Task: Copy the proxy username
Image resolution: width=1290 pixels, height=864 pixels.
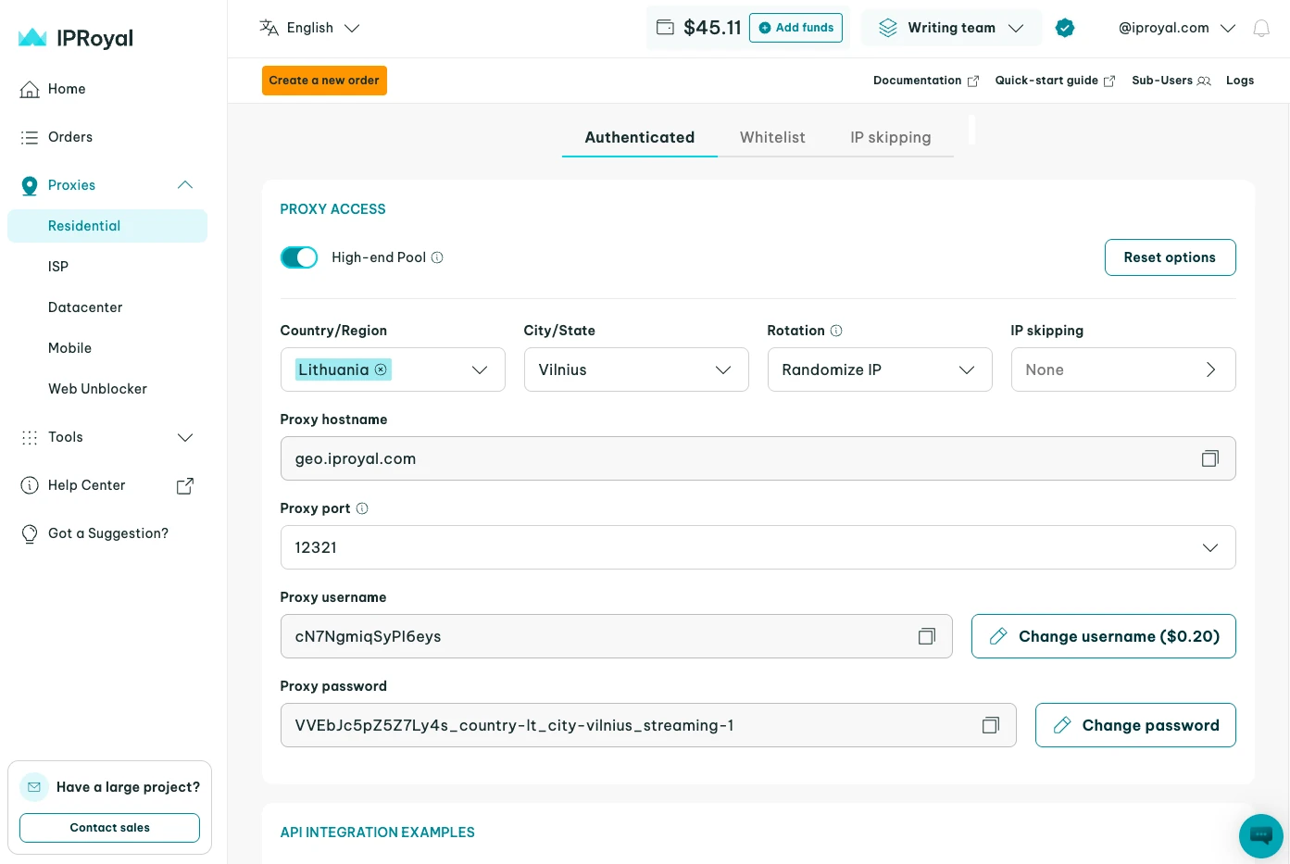Action: pos(926,636)
